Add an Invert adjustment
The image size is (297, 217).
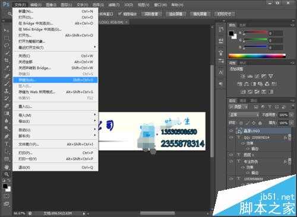[243, 92]
